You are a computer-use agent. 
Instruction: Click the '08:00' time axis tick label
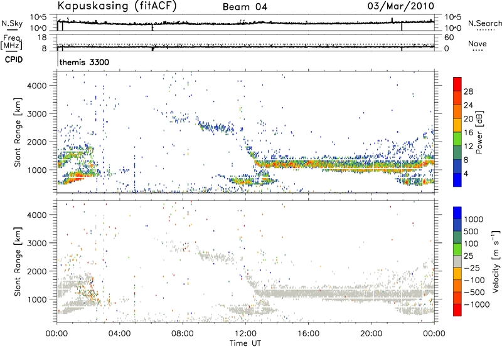coord(183,333)
